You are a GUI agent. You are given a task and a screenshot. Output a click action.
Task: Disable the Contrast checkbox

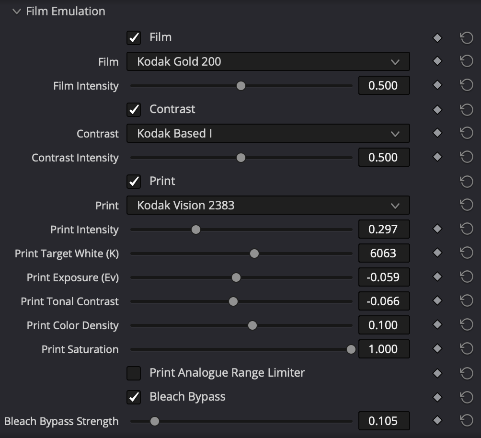[134, 110]
